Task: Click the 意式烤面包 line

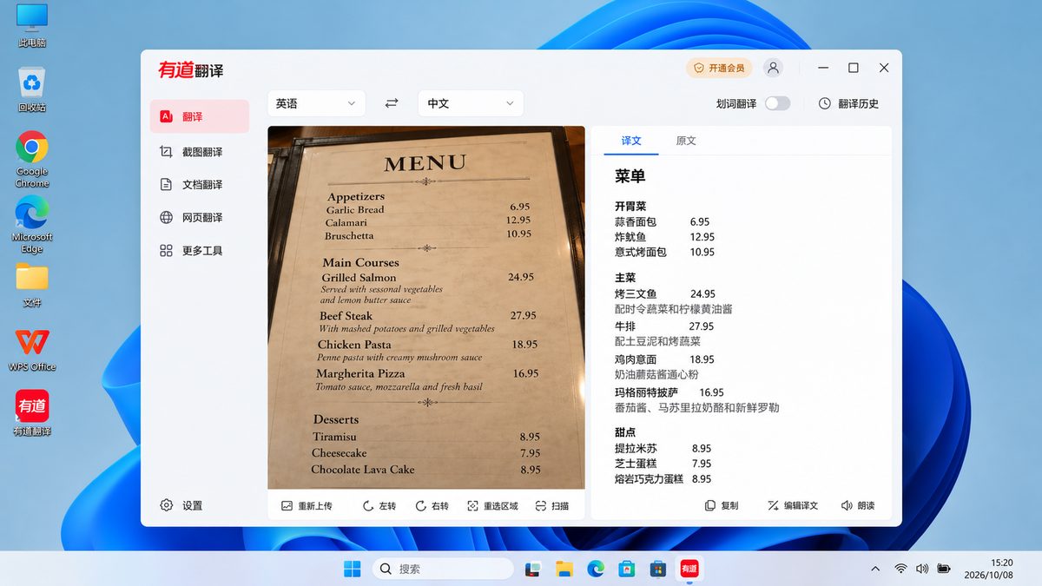Action: pyautogui.click(x=665, y=252)
